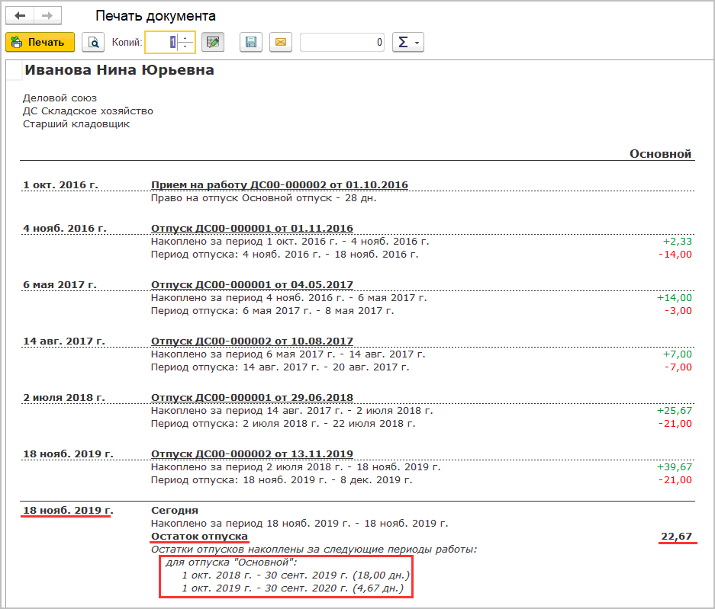Image resolution: width=715 pixels, height=609 pixels.
Task: Open link Прием на работу ДС00-000002 от 01.10.2016
Action: pos(279,185)
